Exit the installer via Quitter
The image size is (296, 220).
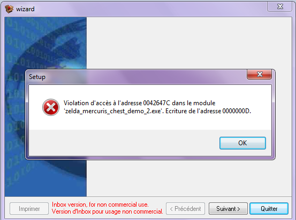(x=269, y=208)
